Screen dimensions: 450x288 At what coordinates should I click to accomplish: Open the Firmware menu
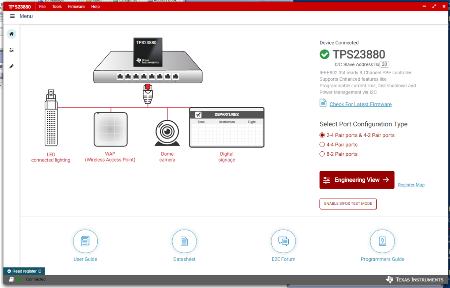[x=76, y=7]
